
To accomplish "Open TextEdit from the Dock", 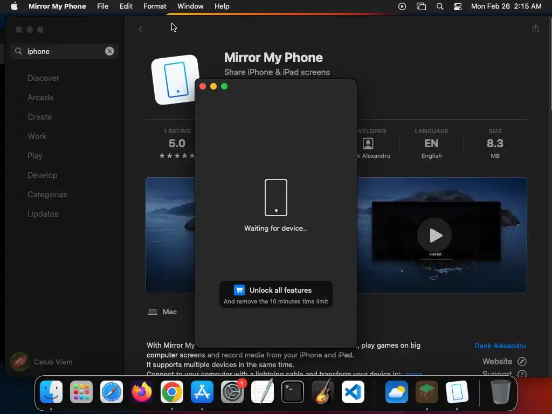I will [263, 392].
